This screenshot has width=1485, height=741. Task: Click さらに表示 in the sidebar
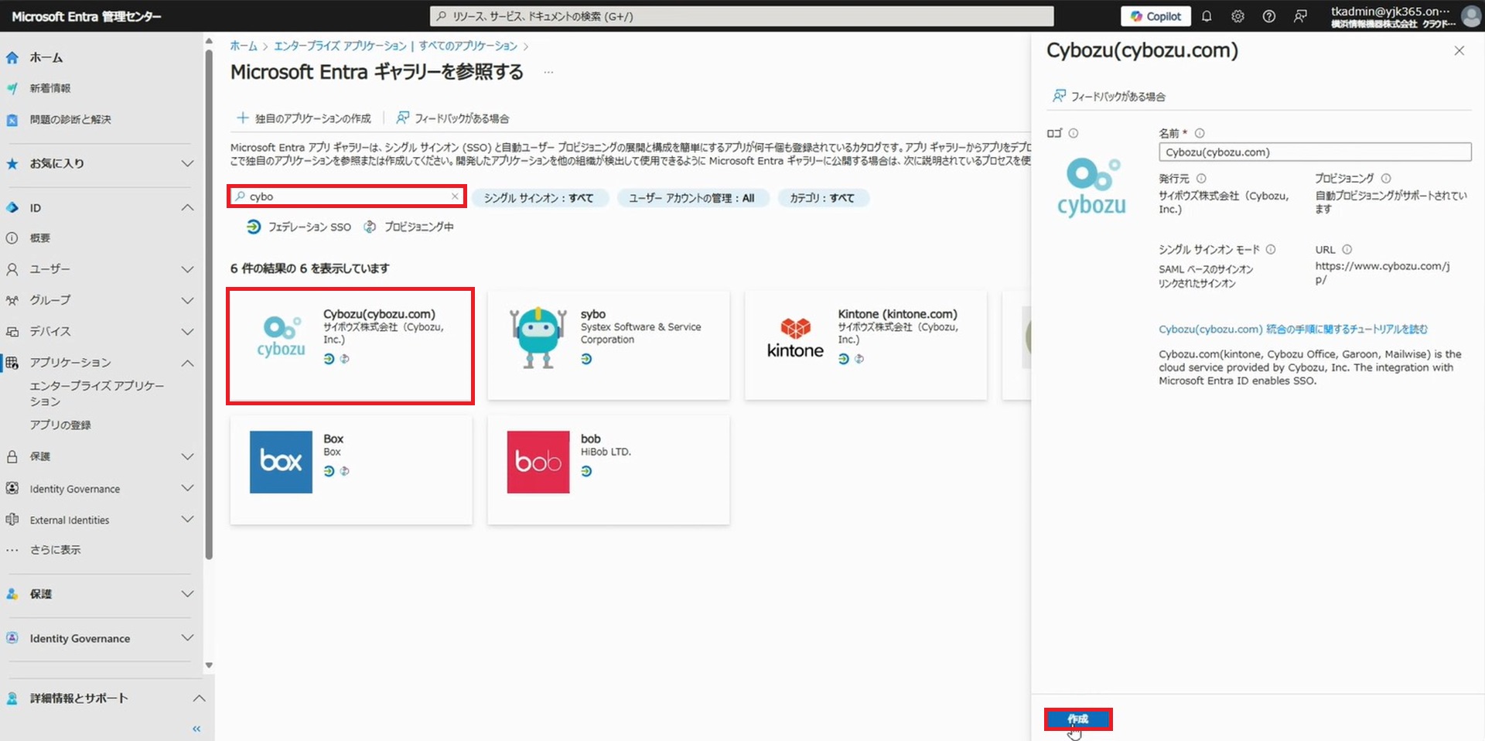tap(55, 550)
